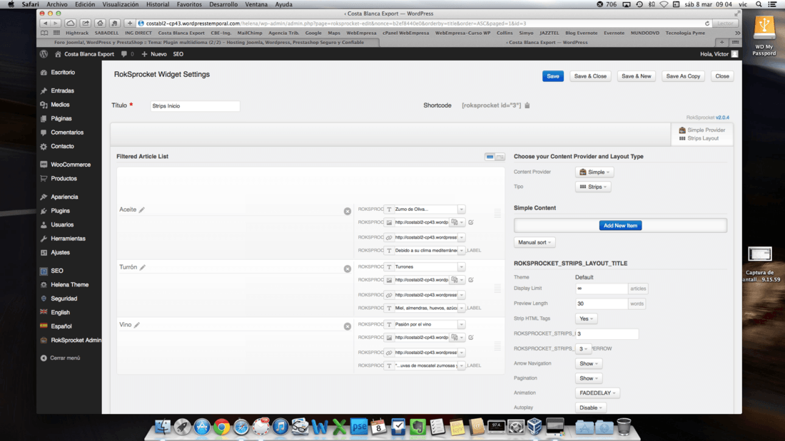Open the Favoritos menu
The height and width of the screenshot is (441, 785).
189,4
